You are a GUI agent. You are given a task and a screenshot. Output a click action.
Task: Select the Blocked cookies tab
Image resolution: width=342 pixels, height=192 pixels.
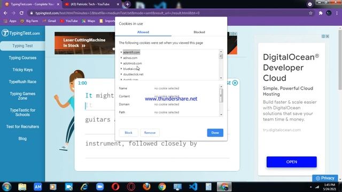coord(199,32)
